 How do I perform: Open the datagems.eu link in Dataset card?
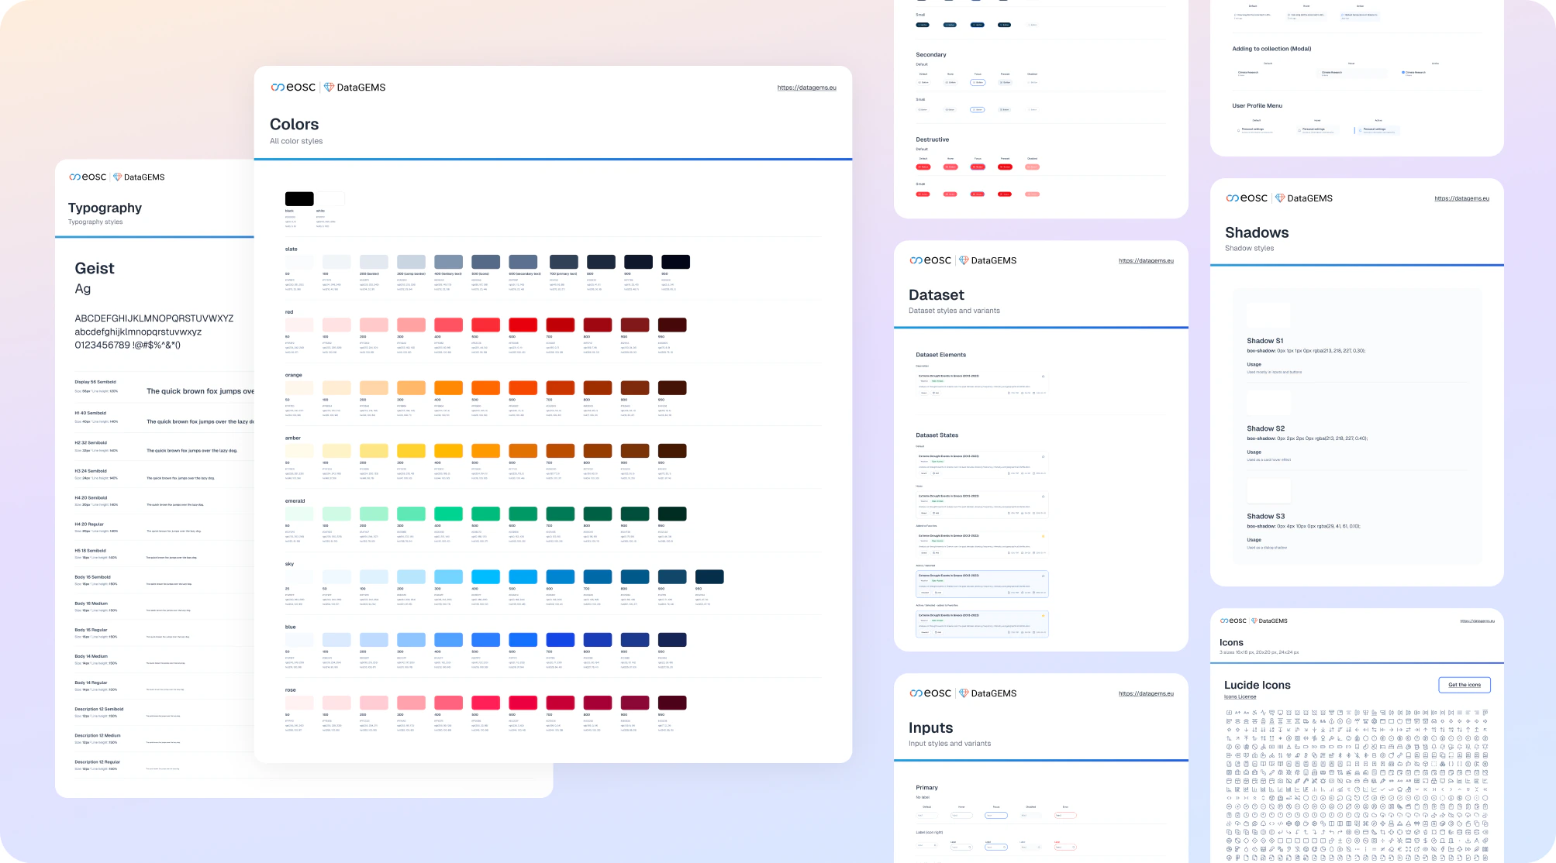pyautogui.click(x=1146, y=260)
